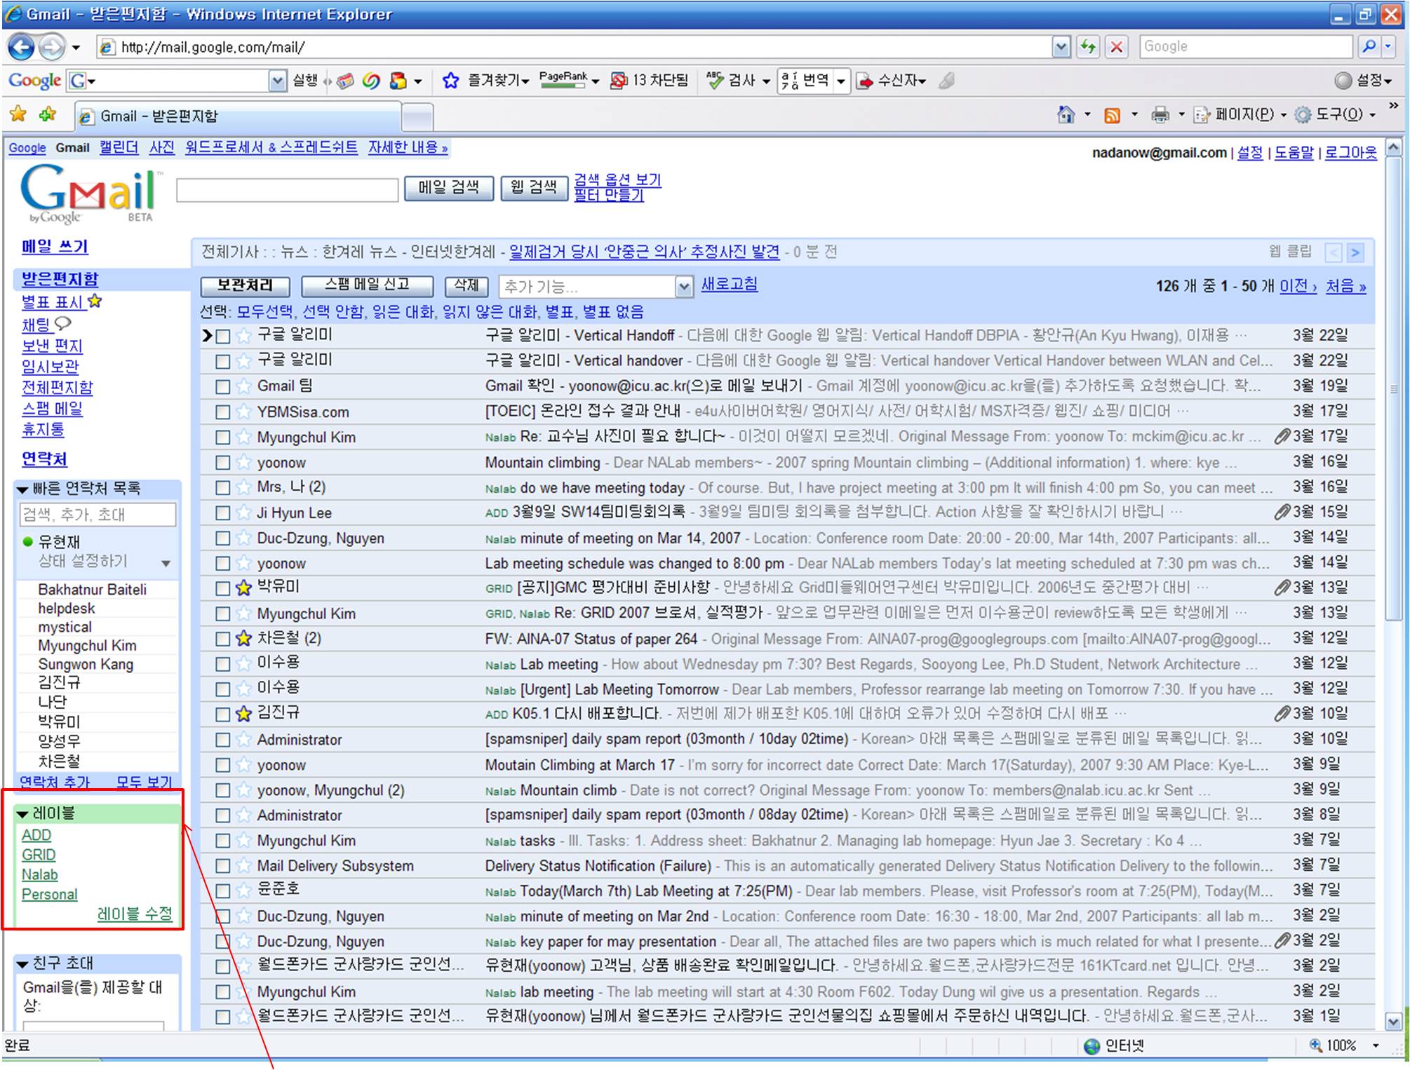
Task: Click the printer icon in the command bar
Action: tap(1160, 114)
